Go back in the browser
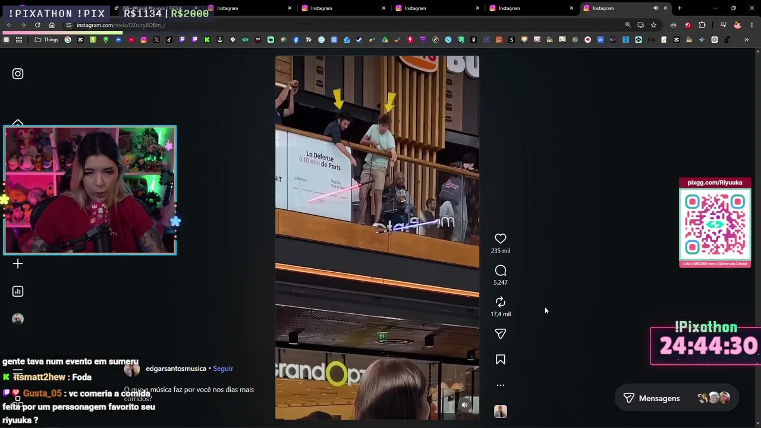 click(x=9, y=25)
